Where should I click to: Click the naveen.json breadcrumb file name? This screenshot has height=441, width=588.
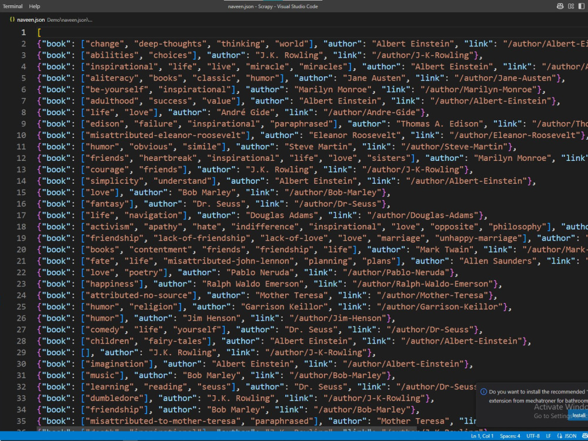(x=31, y=20)
